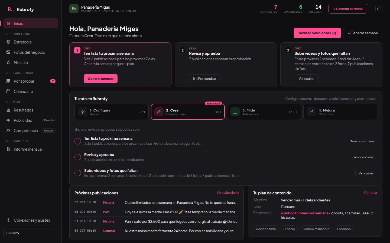This screenshot has width=390, height=243.
Task: Click the Mi estilo star icon
Action: pyautogui.click(x=8, y=62)
